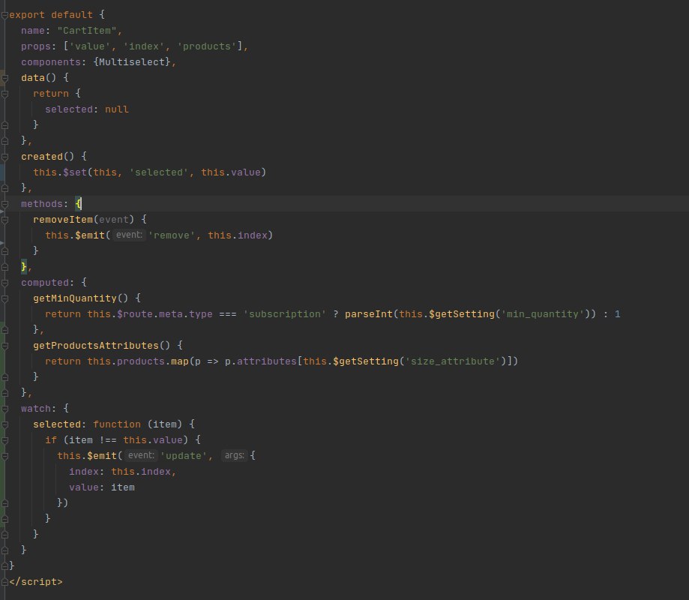This screenshot has width=689, height=600.
Task: Place cursor on "CartItem" string
Action: pos(87,31)
